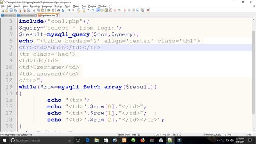The width and height of the screenshot is (256, 144).
Task: Click the taskbar search box
Action: [x=41, y=140]
